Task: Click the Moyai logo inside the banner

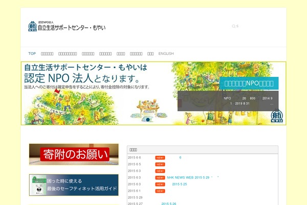Action: click(277, 116)
